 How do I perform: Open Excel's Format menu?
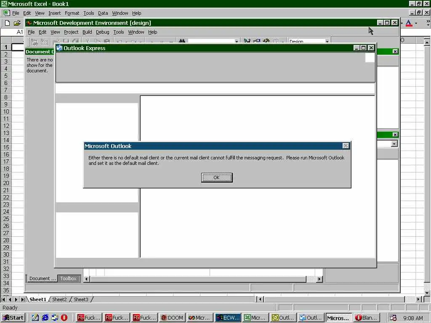(x=72, y=13)
